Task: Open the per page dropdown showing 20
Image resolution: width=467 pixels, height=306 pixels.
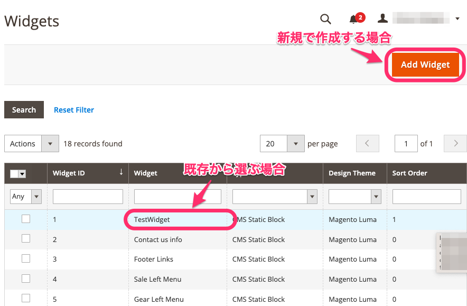Action: point(282,143)
